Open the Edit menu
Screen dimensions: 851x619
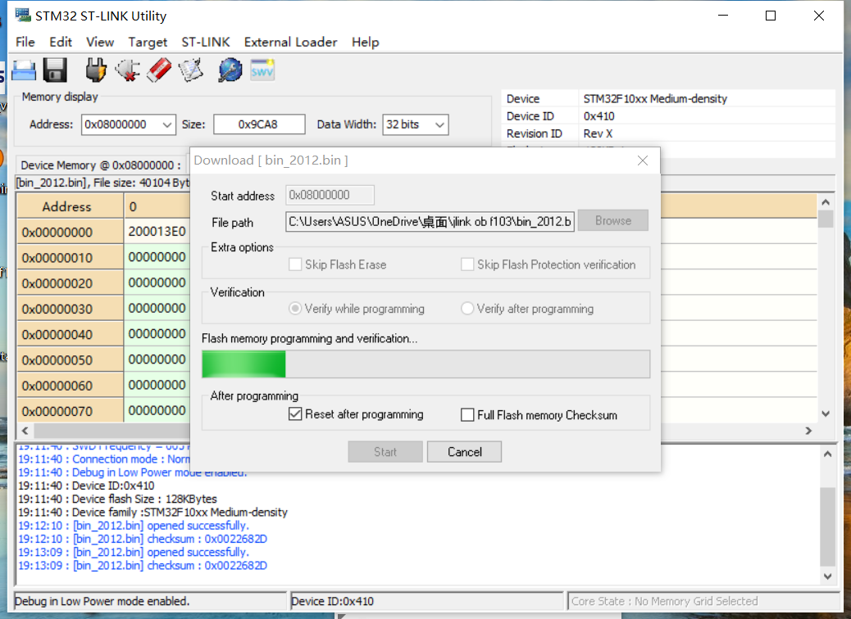point(60,43)
